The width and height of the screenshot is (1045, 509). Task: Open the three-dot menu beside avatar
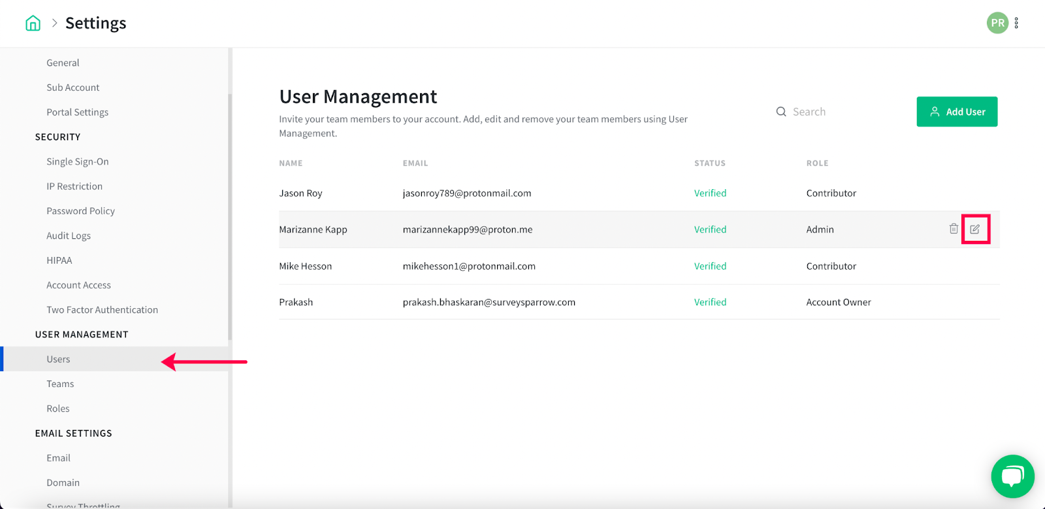(x=1016, y=23)
